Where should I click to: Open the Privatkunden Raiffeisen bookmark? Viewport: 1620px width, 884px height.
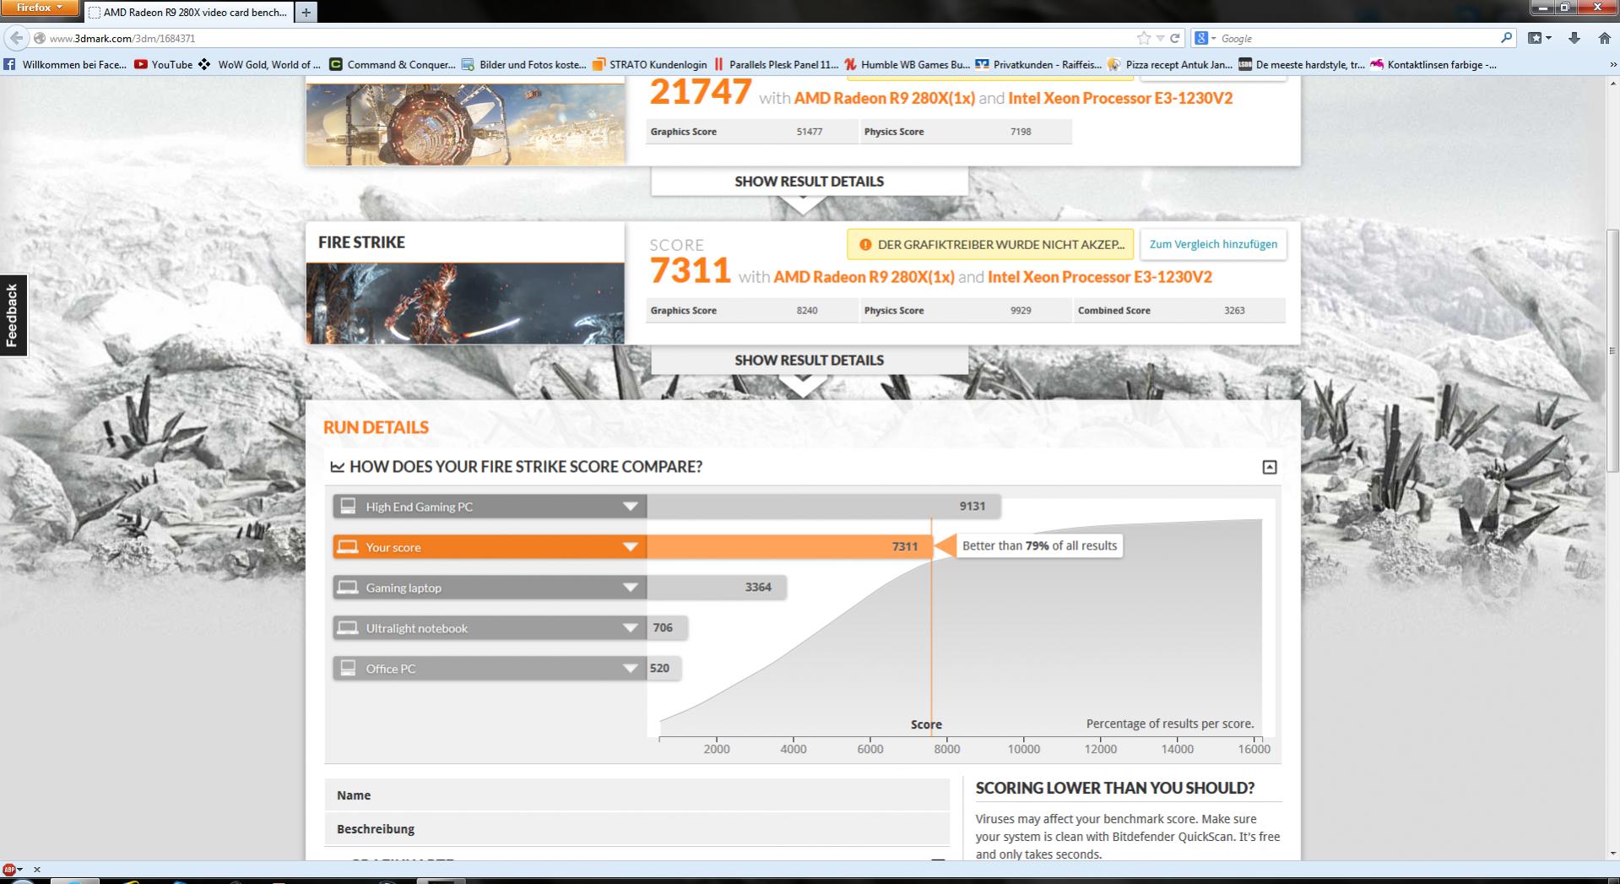point(1039,64)
